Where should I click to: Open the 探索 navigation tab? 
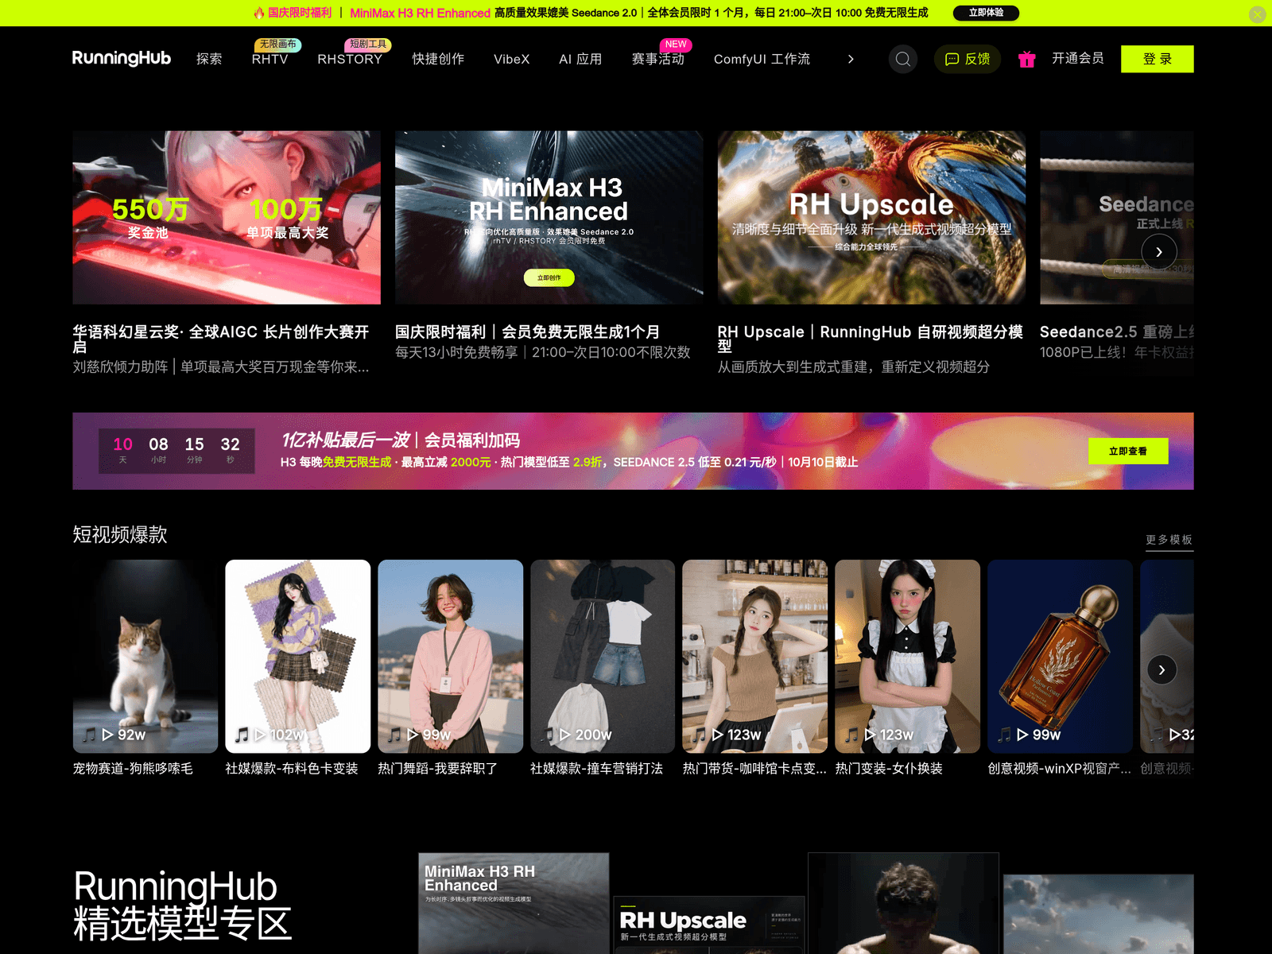(x=209, y=59)
